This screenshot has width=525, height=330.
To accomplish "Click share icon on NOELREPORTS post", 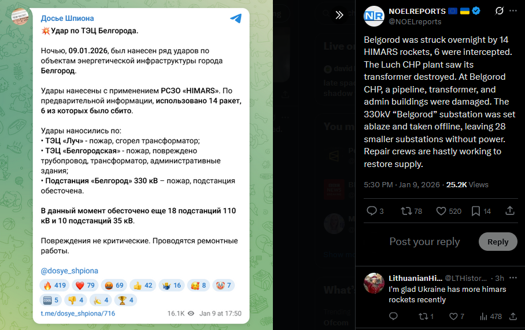I will (510, 210).
